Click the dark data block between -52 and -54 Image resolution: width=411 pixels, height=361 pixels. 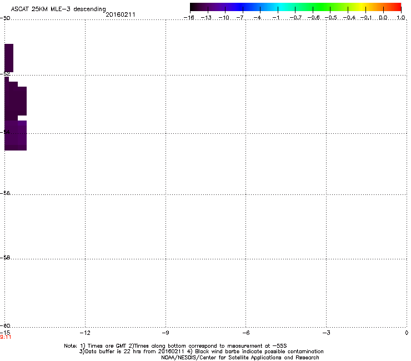pyautogui.click(x=16, y=98)
